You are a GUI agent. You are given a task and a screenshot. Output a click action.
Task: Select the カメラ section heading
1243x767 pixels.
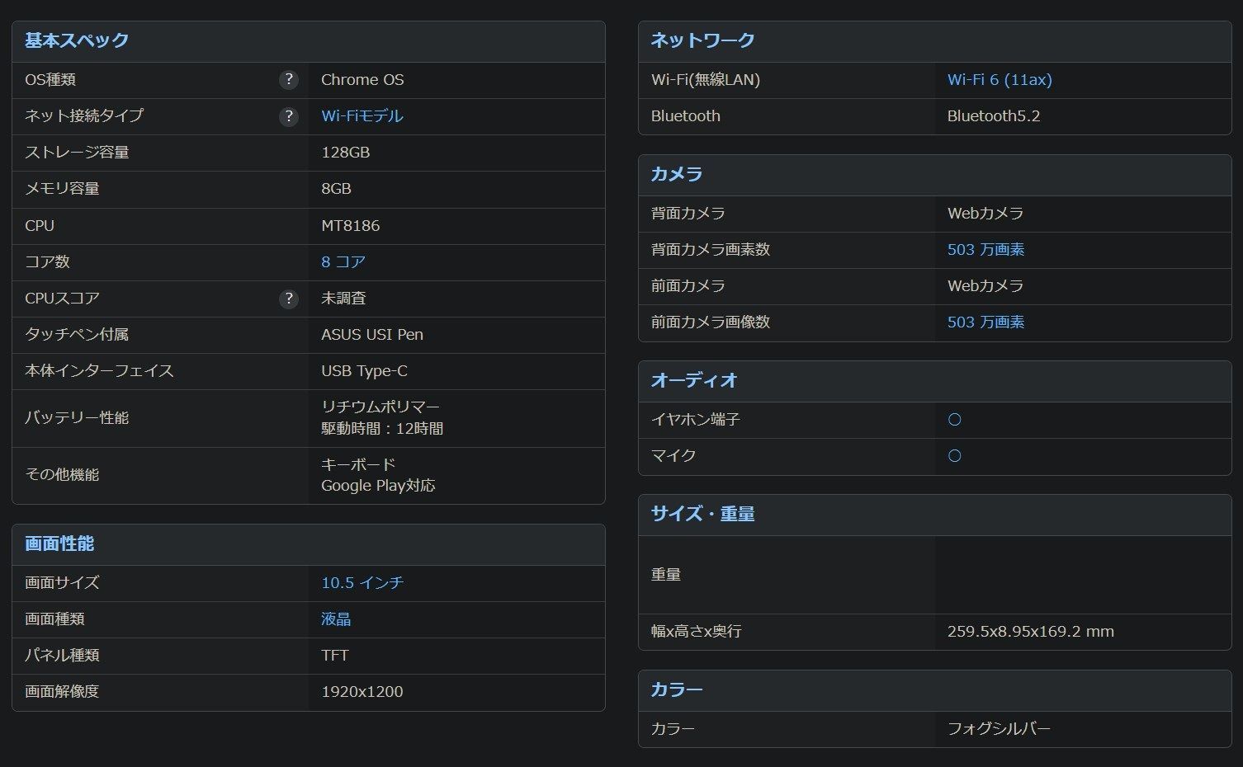tap(677, 174)
